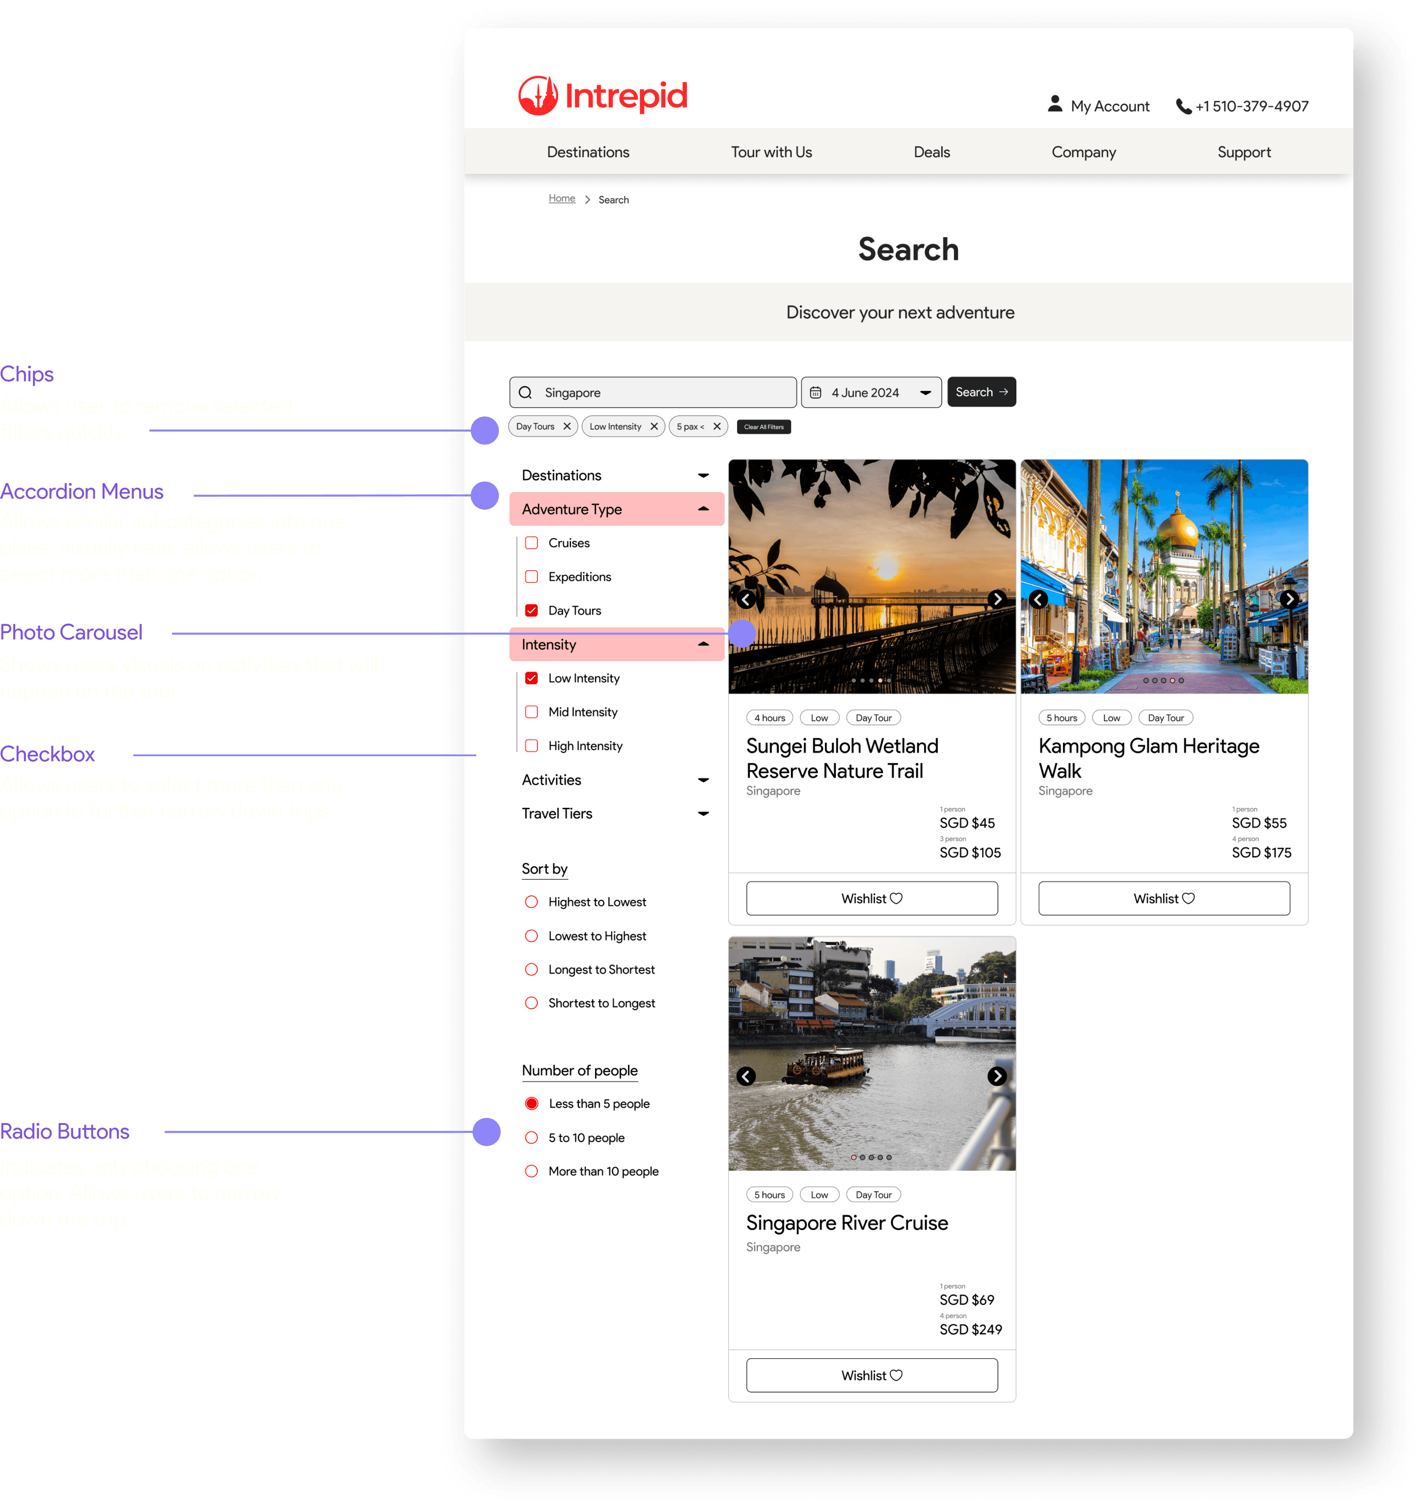Uncheck the Low Intensity checkbox
Image resolution: width=1421 pixels, height=1508 pixels.
point(532,678)
